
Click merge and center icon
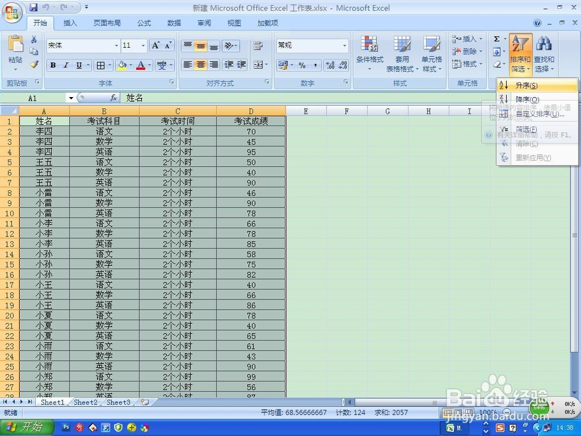tap(258, 65)
